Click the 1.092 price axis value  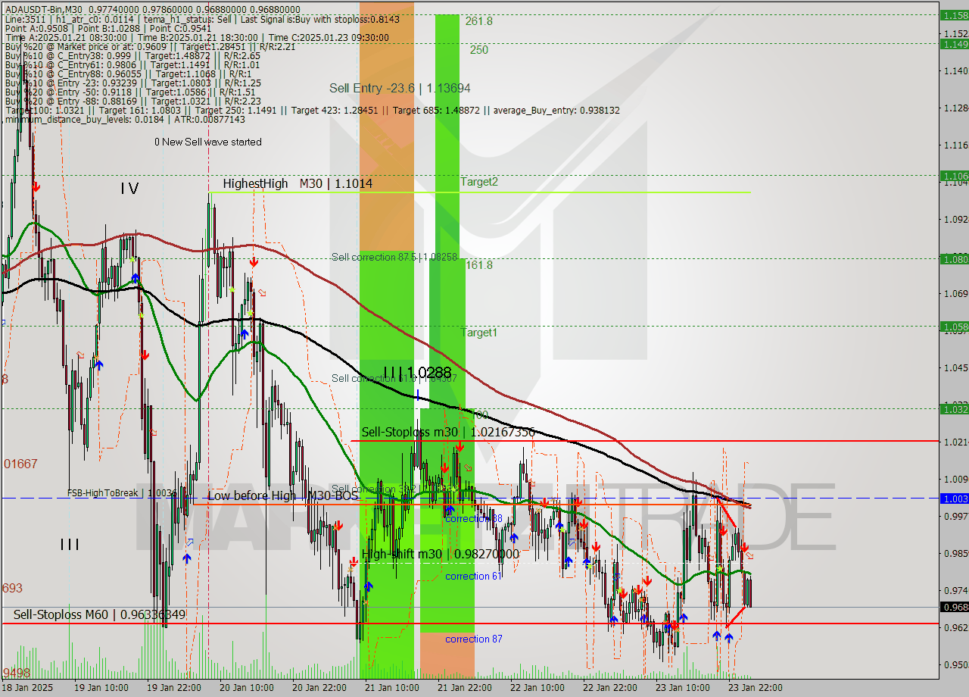click(x=956, y=220)
